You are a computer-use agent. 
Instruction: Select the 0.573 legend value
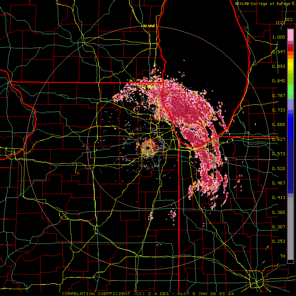pos(279,154)
